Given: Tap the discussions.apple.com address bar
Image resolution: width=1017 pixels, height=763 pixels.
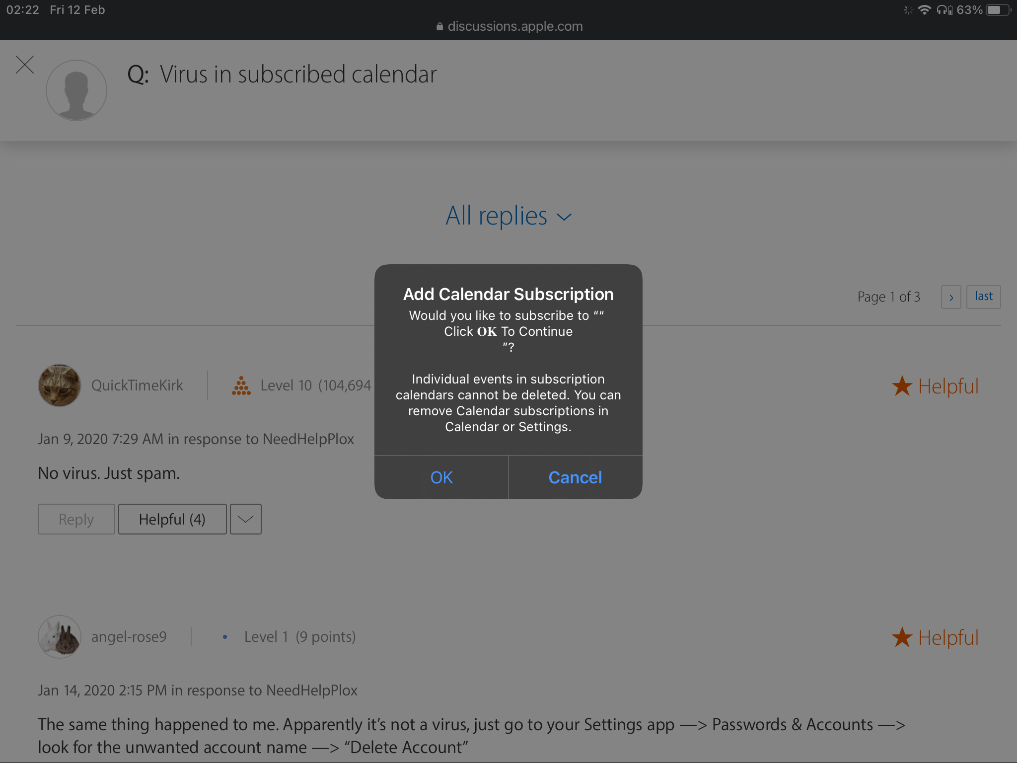Looking at the screenshot, I should click(x=508, y=26).
